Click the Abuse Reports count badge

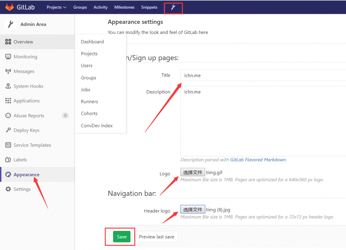pyautogui.click(x=65, y=116)
